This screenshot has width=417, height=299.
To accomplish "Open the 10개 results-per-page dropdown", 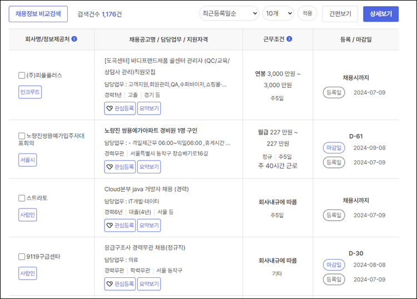I will pyautogui.click(x=278, y=13).
